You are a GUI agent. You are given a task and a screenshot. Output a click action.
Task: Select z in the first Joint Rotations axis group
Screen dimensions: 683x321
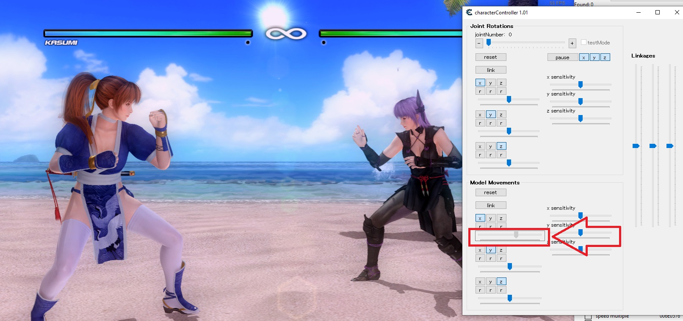tap(501, 83)
